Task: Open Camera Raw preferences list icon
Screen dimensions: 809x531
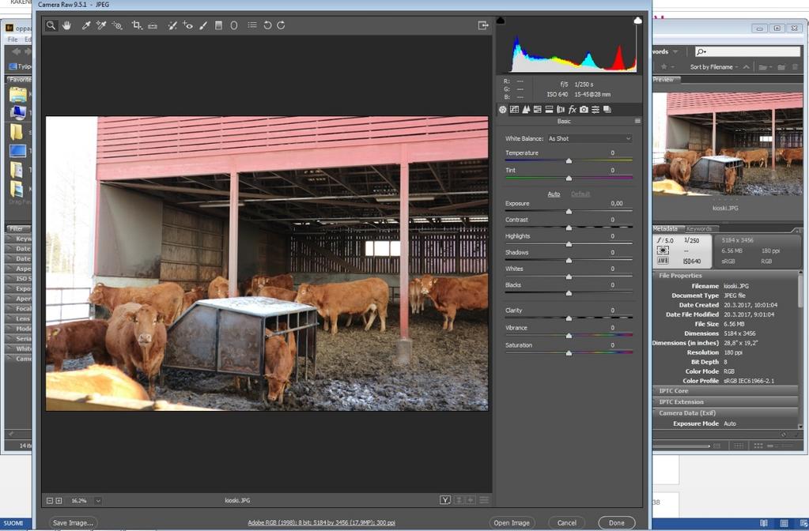Action: coord(251,24)
